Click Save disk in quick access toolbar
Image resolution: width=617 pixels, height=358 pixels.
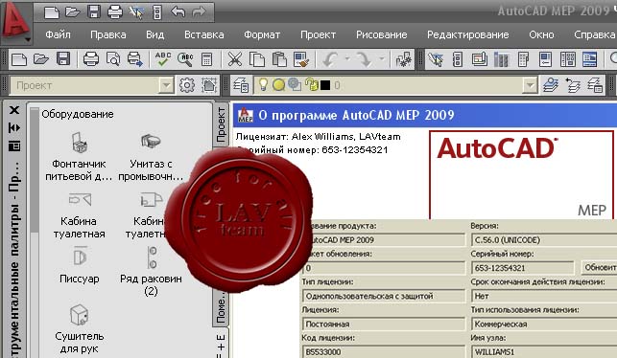point(94,12)
